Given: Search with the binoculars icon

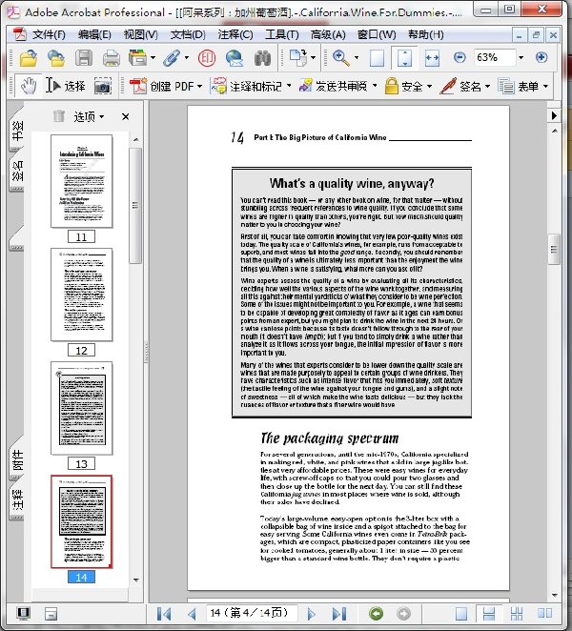Looking at the screenshot, I should click(x=262, y=58).
